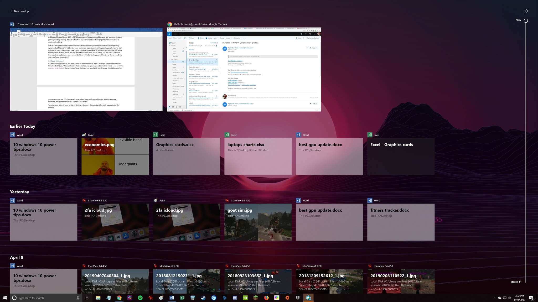Viewport: 538px width, 302px height.
Task: Launch Discord from the taskbar
Action: click(235, 298)
